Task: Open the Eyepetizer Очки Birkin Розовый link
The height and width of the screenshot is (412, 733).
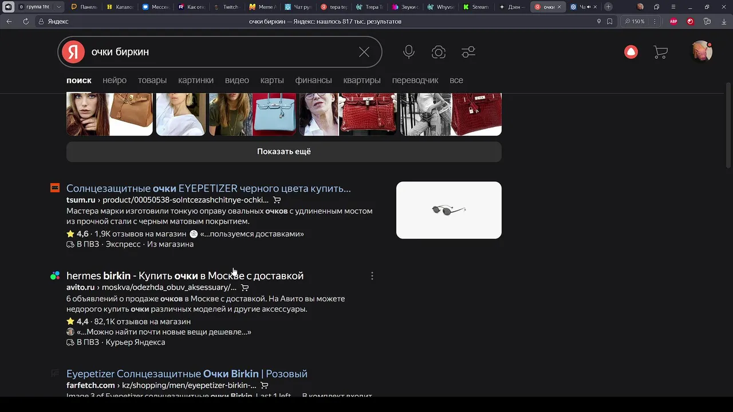Action: click(x=187, y=374)
